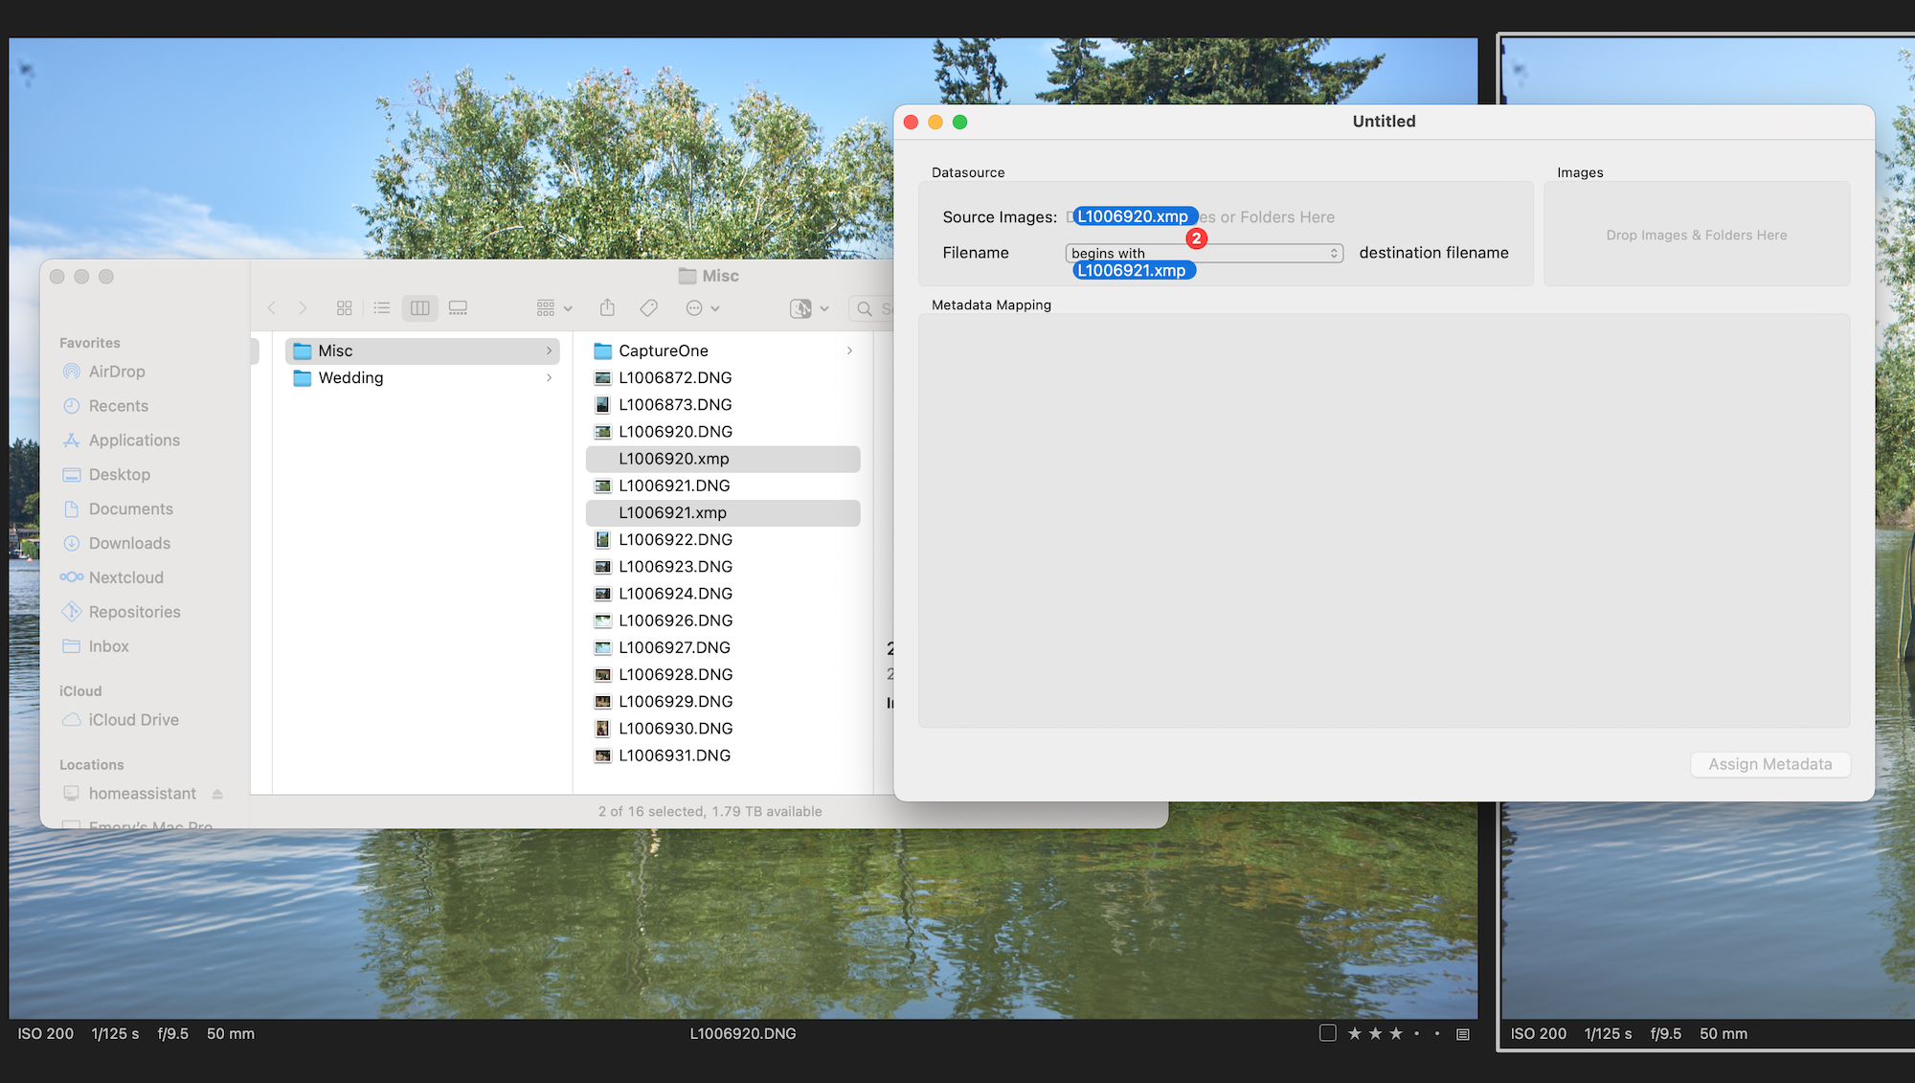Click the Assign Metadata button
The height and width of the screenshot is (1083, 1915).
coord(1769,764)
